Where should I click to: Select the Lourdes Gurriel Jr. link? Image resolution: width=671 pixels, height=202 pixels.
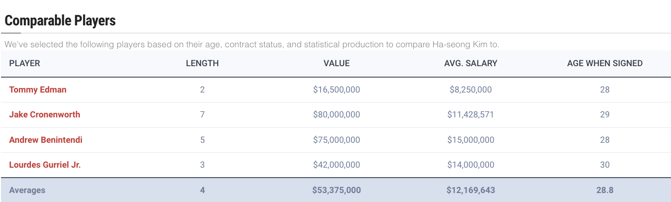(45, 165)
